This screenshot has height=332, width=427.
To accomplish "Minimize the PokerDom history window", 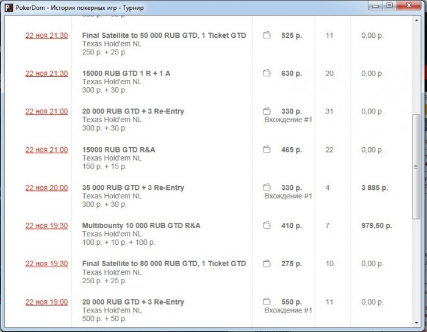I will 376,5.
